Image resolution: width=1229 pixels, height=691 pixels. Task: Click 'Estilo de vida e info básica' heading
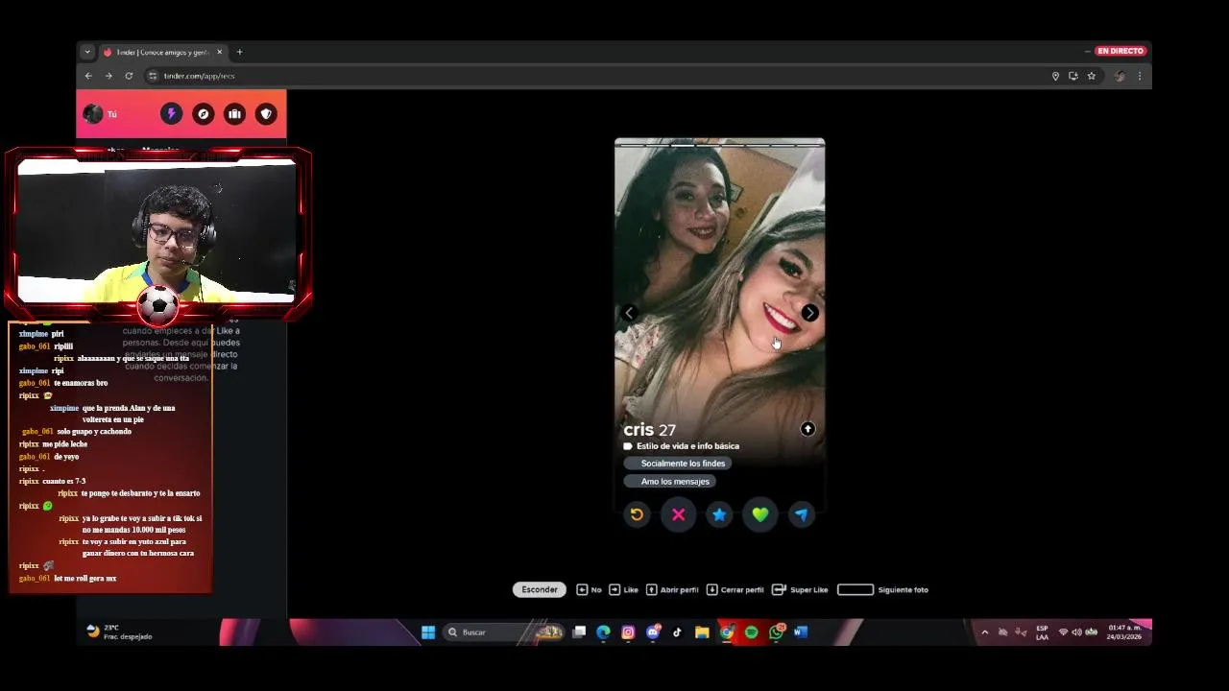pos(687,446)
